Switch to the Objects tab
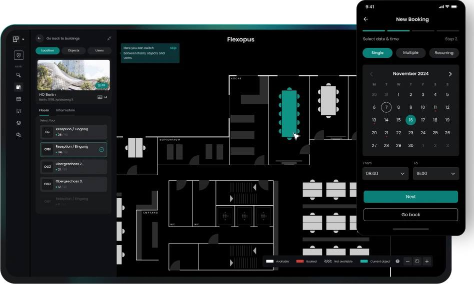Screen dimensions: 474x284 (x=73, y=50)
